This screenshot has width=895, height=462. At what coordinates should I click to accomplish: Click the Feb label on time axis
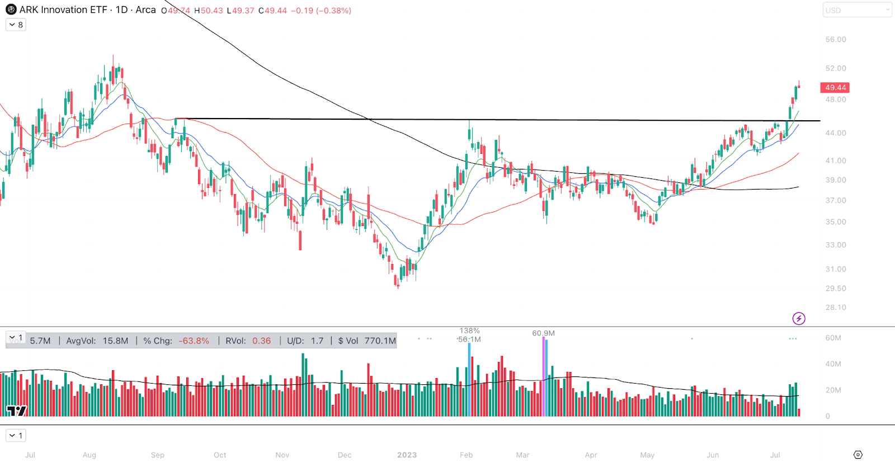(467, 455)
